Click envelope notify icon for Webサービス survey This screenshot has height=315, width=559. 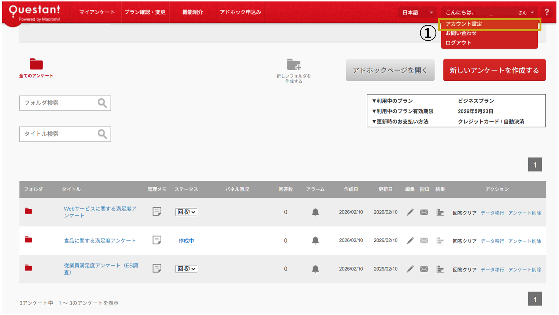[x=424, y=212]
